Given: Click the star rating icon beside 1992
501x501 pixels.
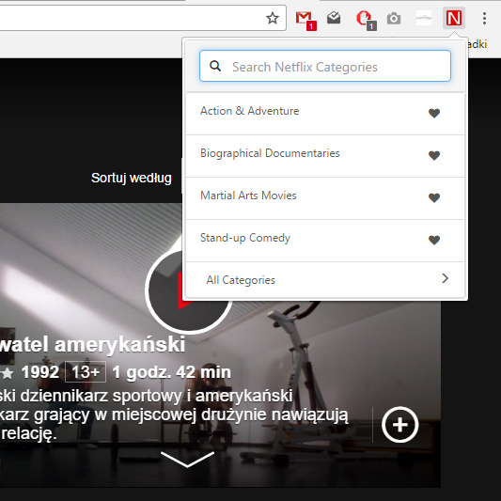Looking at the screenshot, I should coord(7,373).
